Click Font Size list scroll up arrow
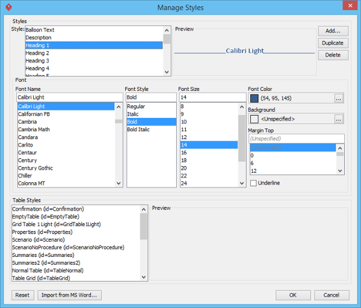This screenshot has height=308, width=361. [x=242, y=107]
